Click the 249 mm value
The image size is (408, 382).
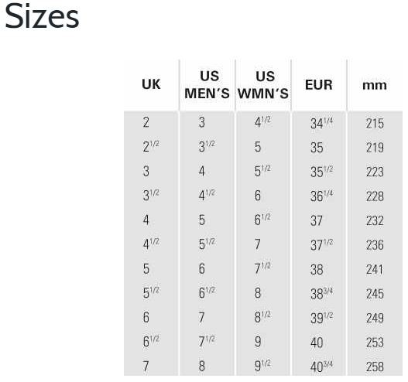coord(375,318)
